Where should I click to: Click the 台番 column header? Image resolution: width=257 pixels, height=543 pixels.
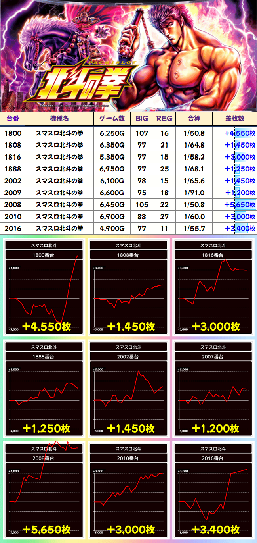(13, 118)
